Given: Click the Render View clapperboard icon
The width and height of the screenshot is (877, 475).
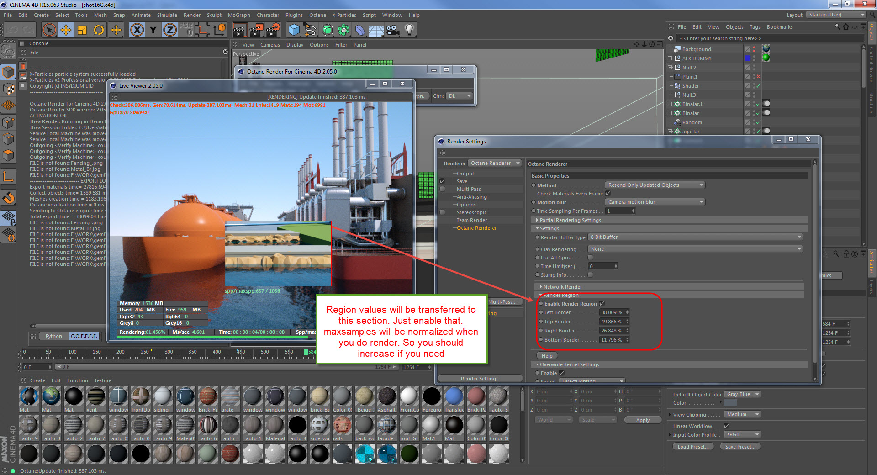Looking at the screenshot, I should pyautogui.click(x=240, y=30).
